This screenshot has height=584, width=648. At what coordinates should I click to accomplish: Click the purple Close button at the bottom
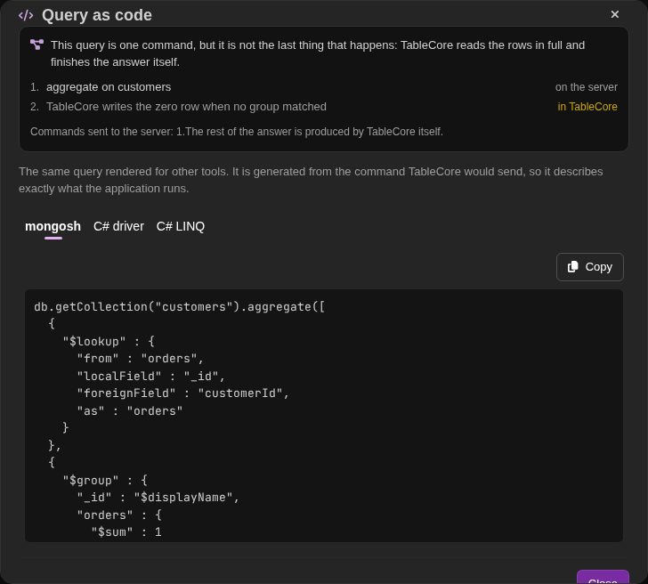(603, 578)
